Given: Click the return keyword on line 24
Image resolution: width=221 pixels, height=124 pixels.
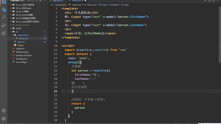Looking at the screenshot, I should pyautogui.click(x=76, y=104).
